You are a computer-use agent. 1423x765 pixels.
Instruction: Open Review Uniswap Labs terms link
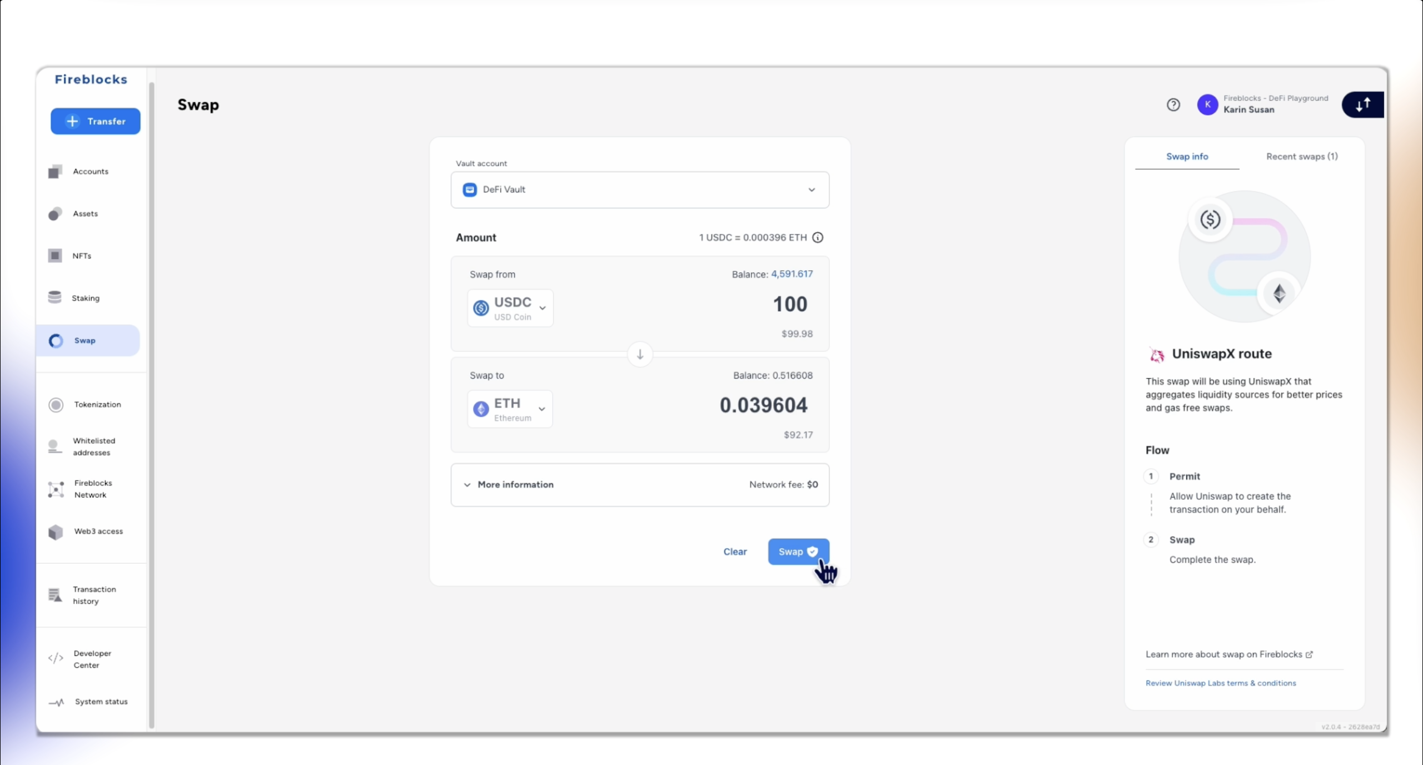1221,683
